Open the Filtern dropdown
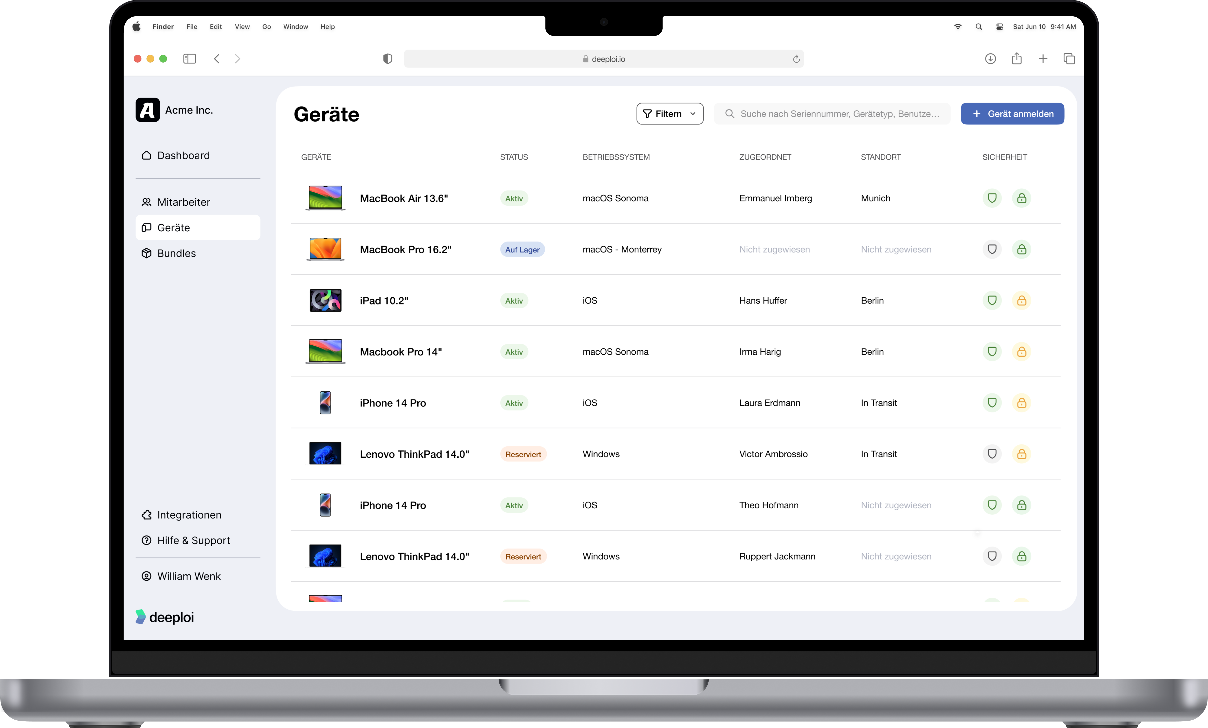Screen dimensions: 1208x728 669,114
